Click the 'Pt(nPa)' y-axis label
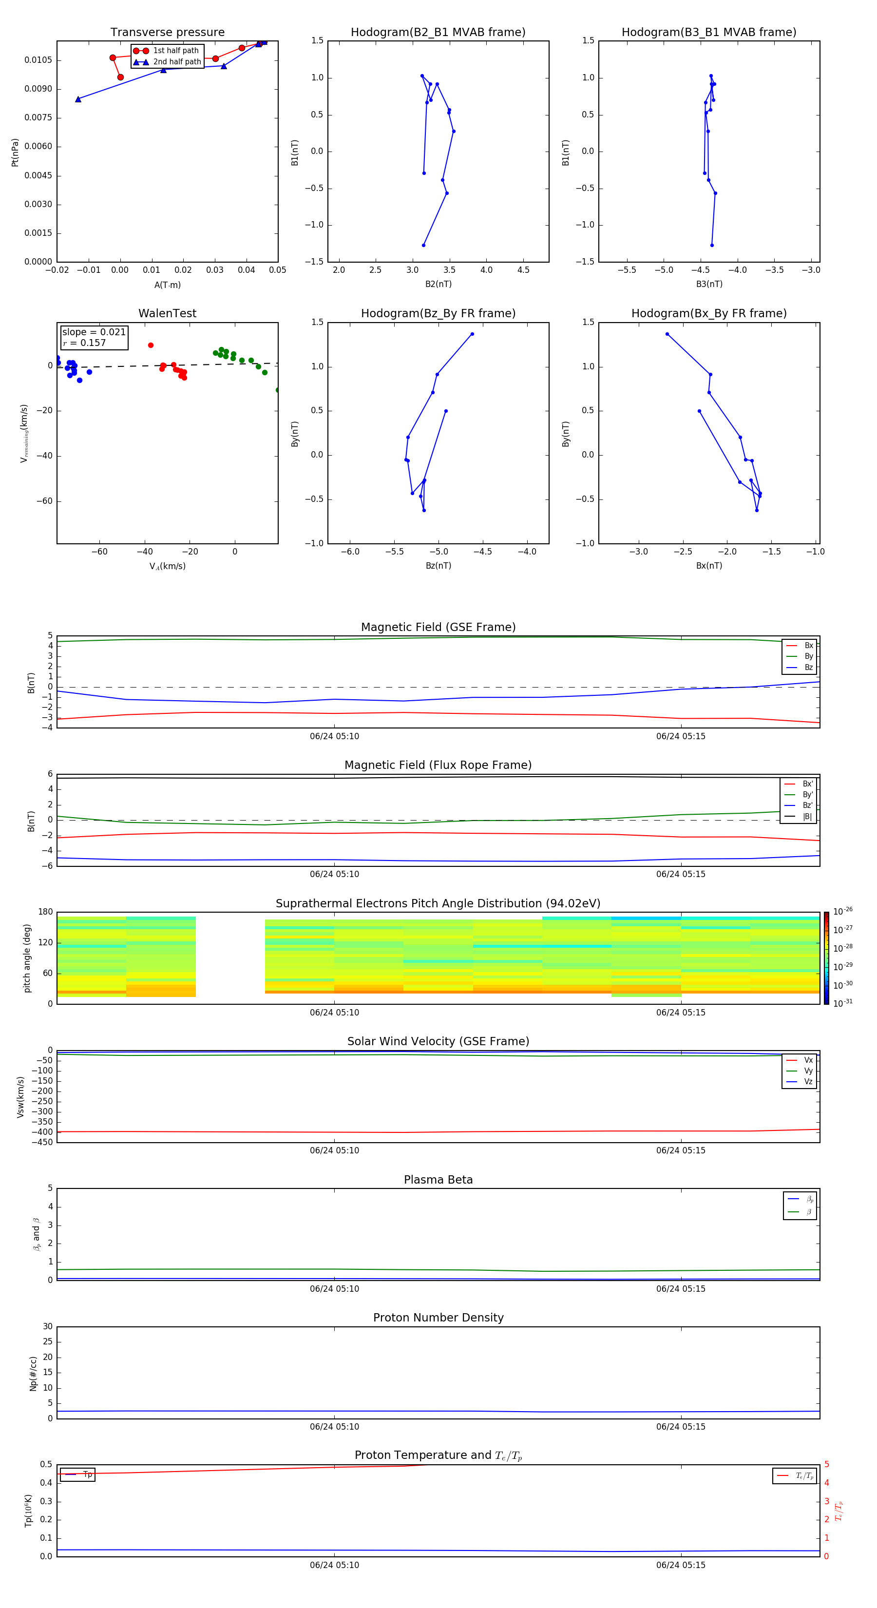The width and height of the screenshot is (877, 1608). coord(15,152)
